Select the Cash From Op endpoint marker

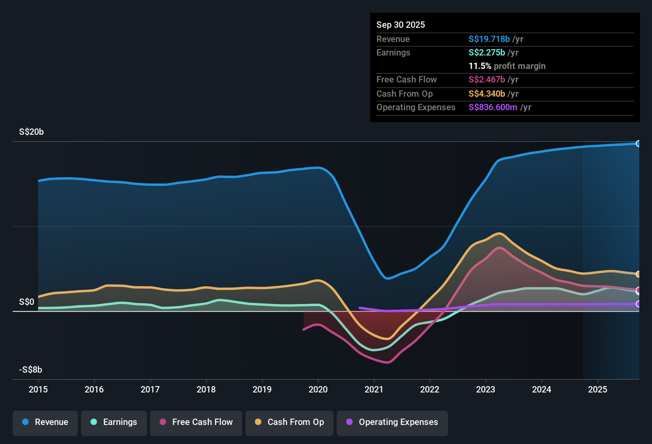[x=638, y=274]
